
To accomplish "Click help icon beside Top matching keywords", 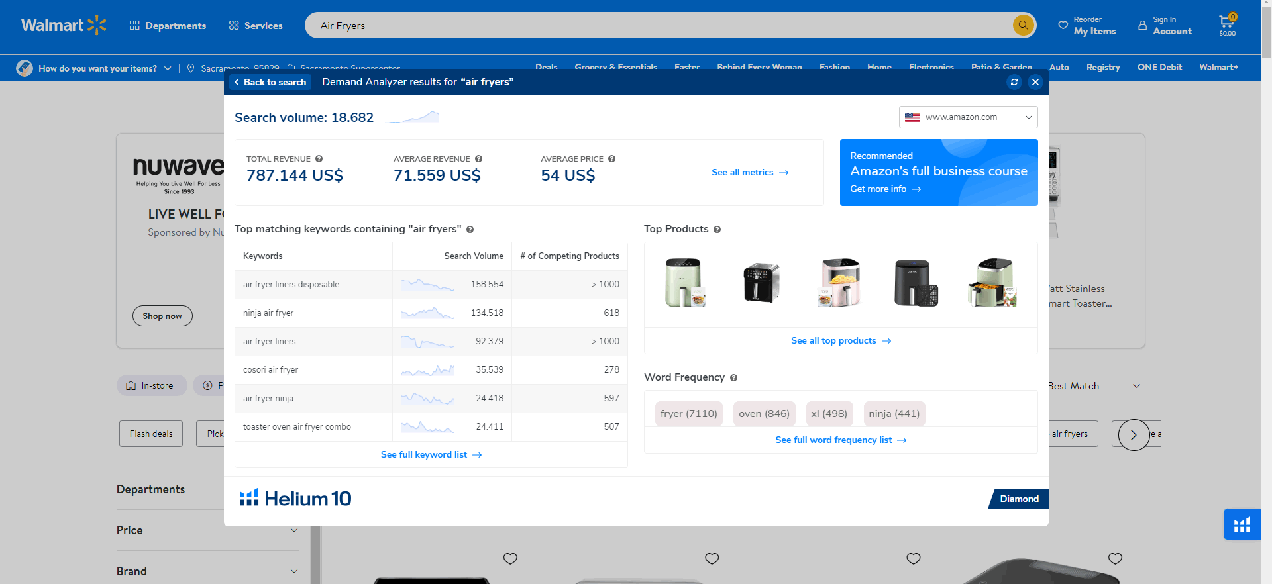I will (x=470, y=230).
